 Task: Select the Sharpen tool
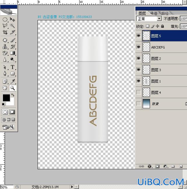click(5, 59)
